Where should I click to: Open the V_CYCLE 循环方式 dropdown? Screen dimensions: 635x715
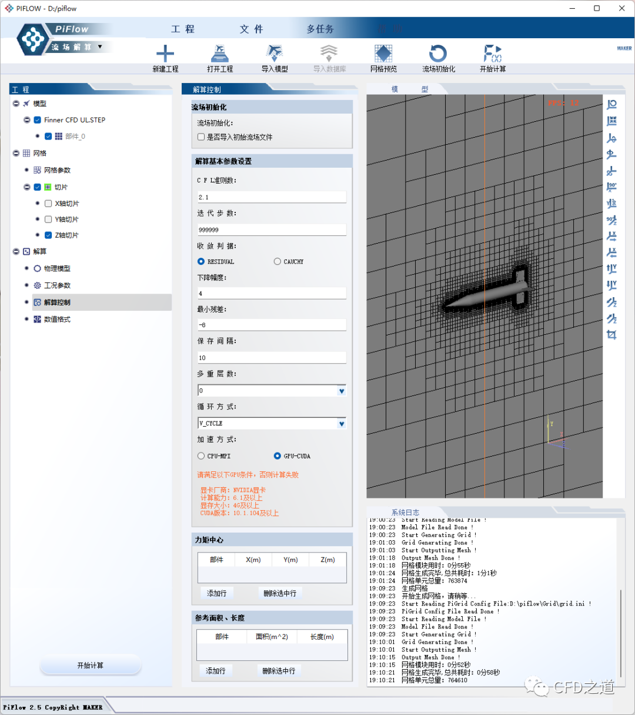pyautogui.click(x=341, y=424)
